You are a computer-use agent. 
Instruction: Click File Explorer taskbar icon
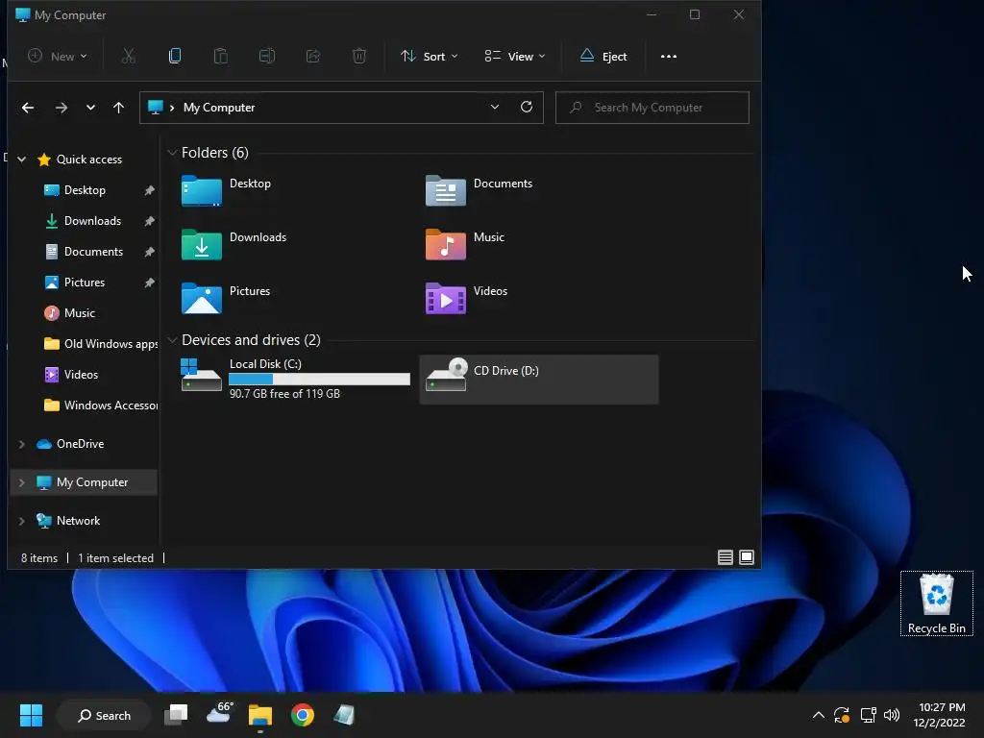pos(259,715)
